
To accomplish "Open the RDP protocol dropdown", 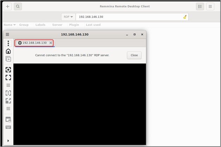I will [x=68, y=17].
